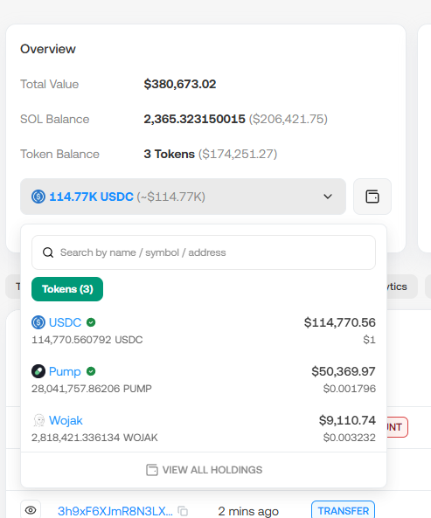Select the USDC $1 price
431x518 pixels.
point(369,340)
